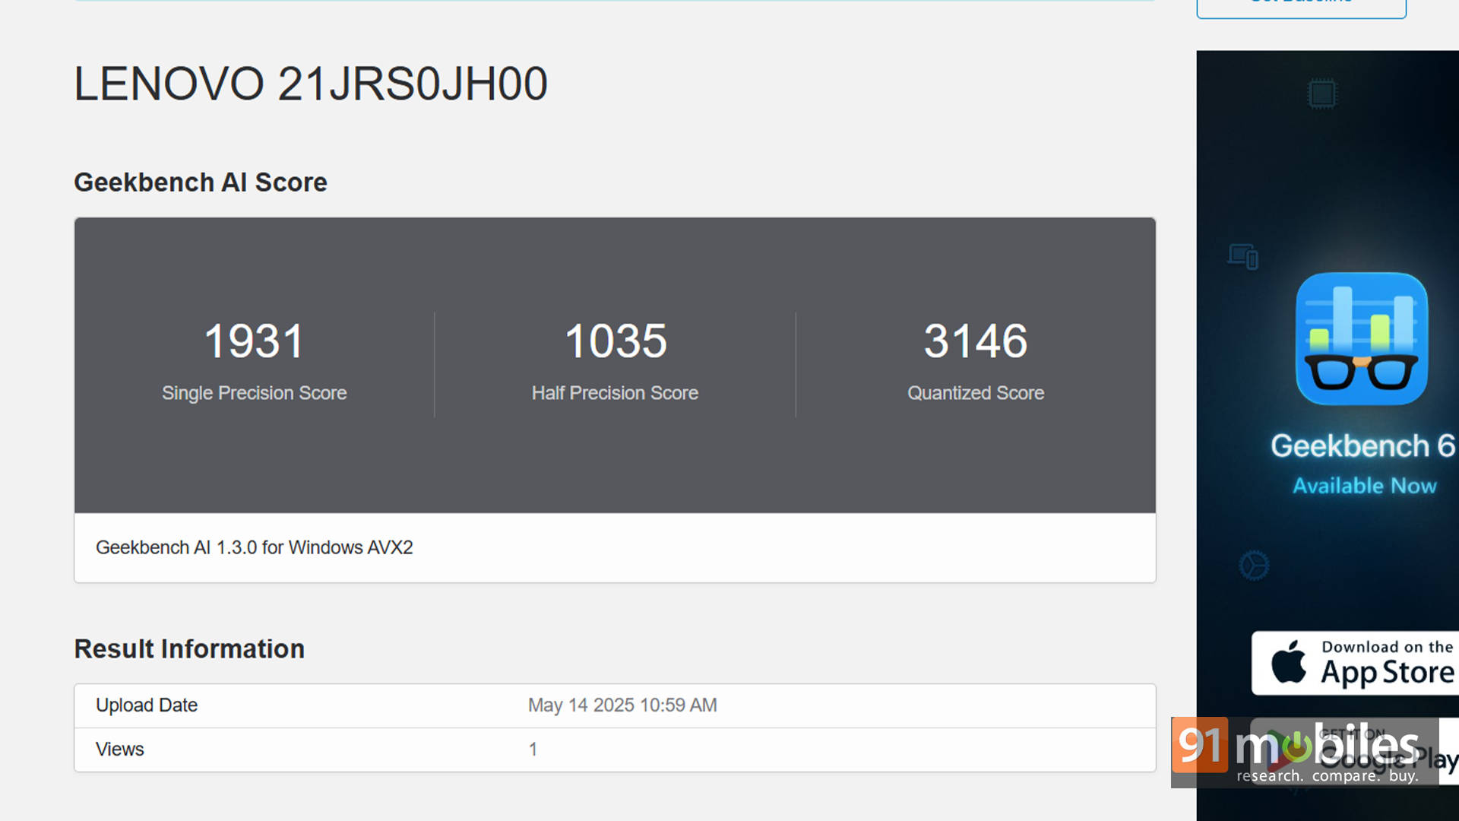Click the Half Precision Score value 1035

615,341
